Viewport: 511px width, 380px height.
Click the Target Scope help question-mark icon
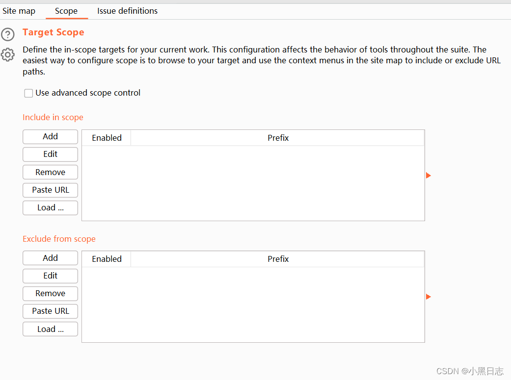8,34
